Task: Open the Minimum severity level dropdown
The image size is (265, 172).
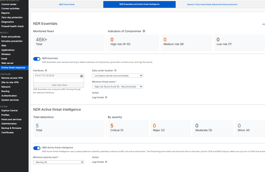Action: pos(59,162)
